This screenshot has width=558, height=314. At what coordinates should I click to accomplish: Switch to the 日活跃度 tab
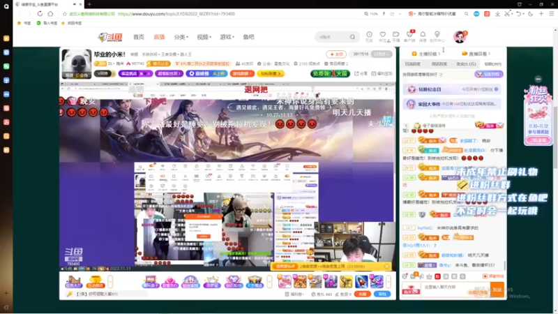pos(412,64)
